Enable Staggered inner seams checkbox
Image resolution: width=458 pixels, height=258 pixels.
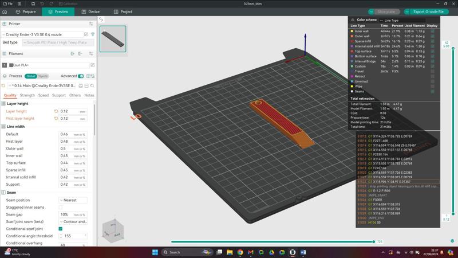61,208
